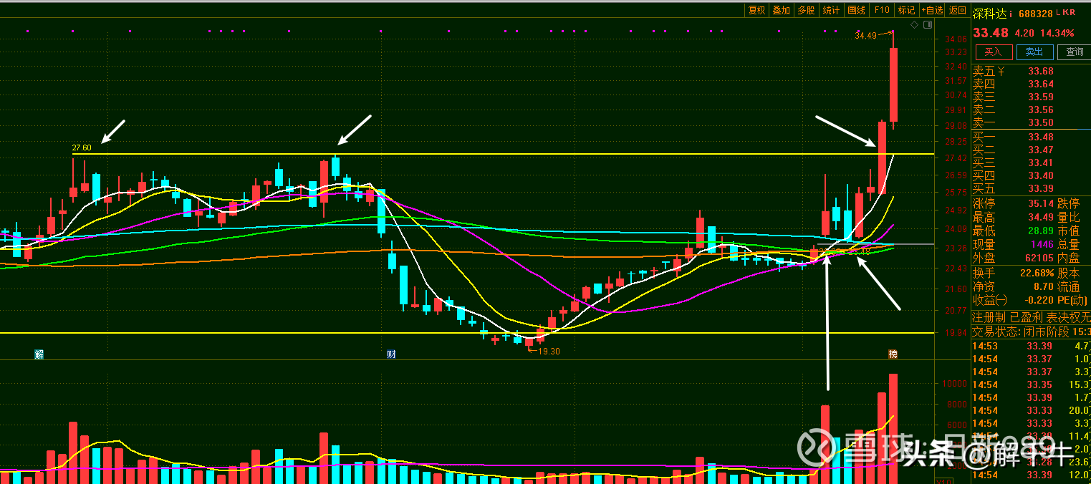The image size is (1091, 484).
Task: Open the 多股 multi-stock view
Action: click(806, 10)
